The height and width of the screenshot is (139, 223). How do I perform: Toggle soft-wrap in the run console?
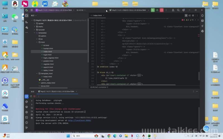(32, 108)
